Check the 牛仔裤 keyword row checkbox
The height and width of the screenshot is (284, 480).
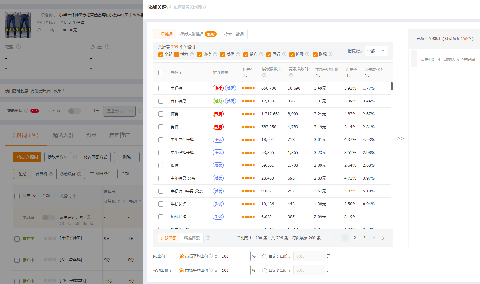[x=161, y=88]
